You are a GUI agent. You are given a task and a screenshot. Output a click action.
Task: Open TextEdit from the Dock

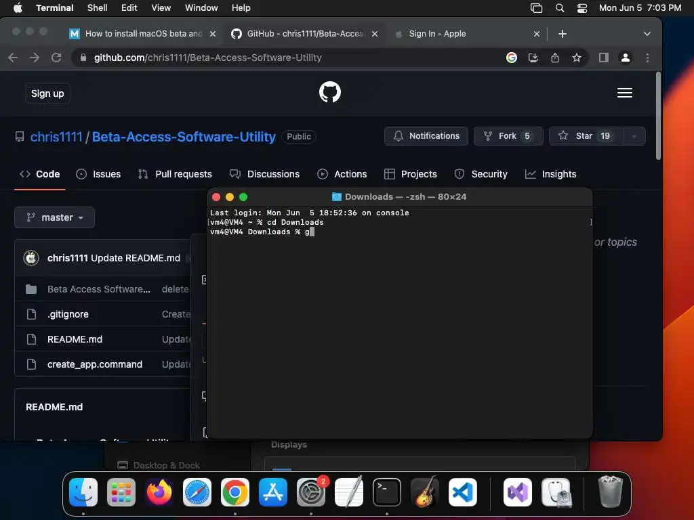tap(349, 492)
